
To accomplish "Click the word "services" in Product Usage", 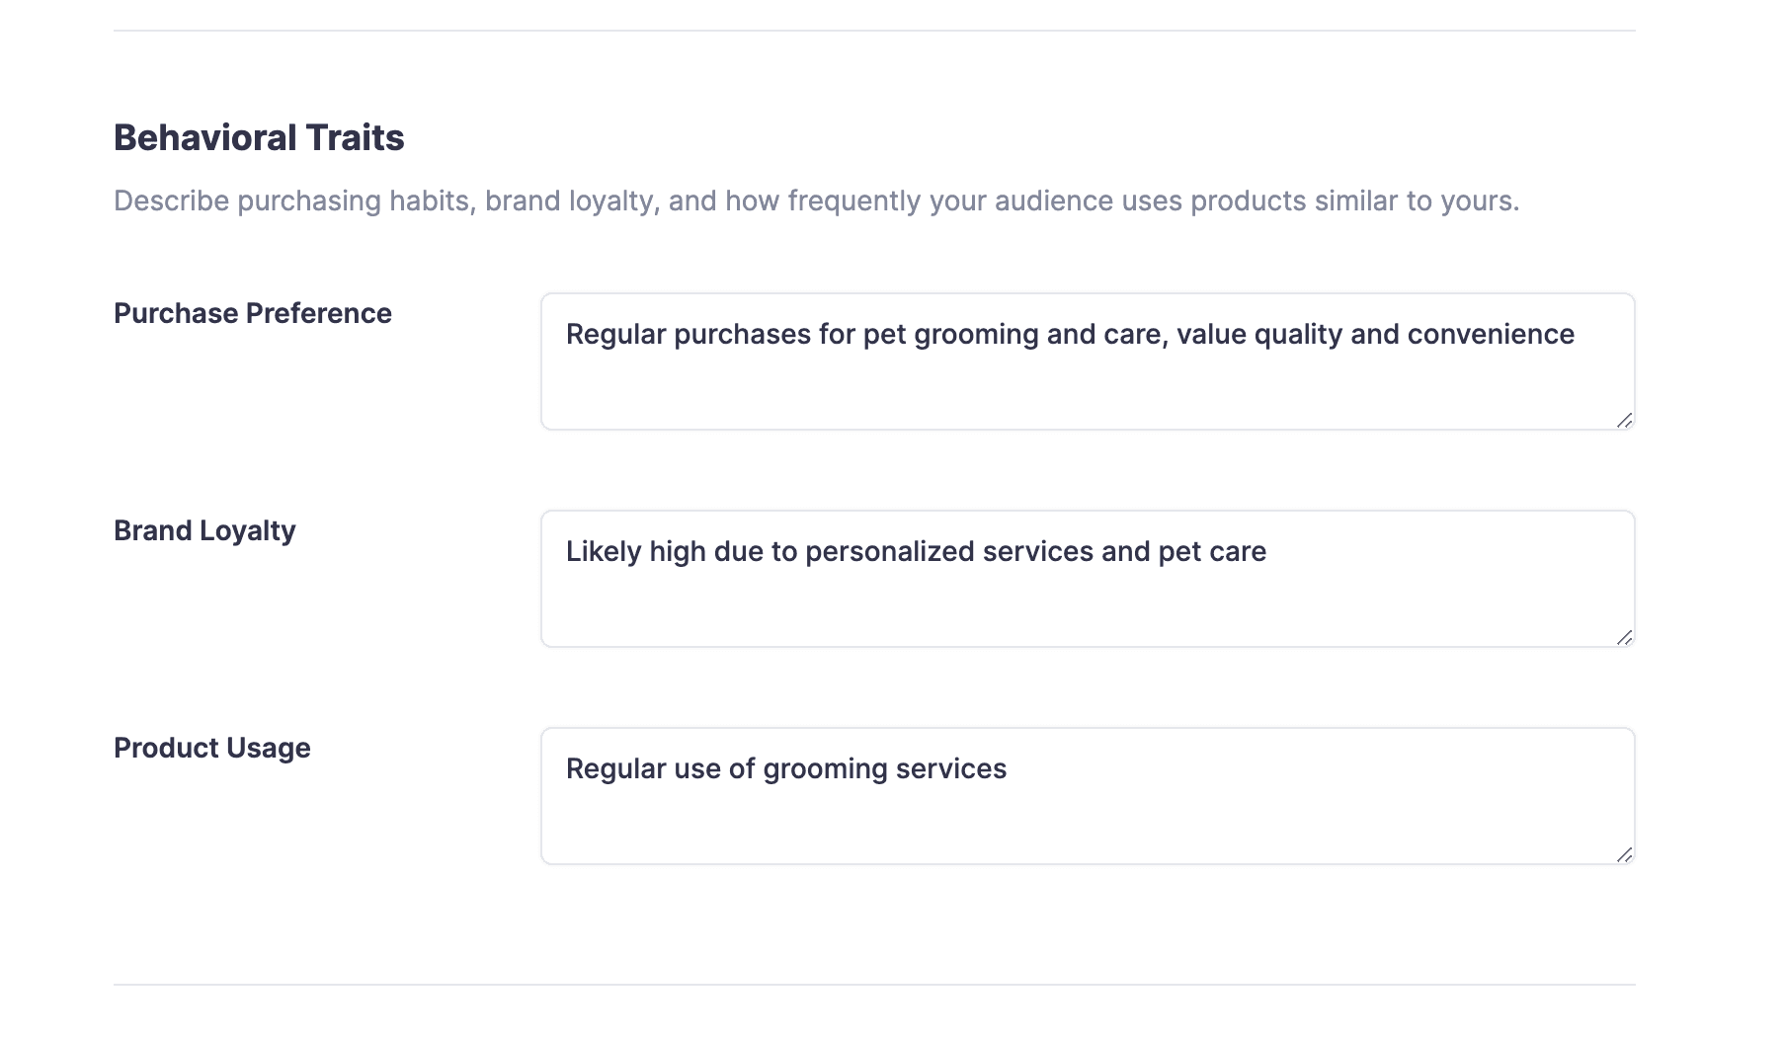I will click(950, 768).
